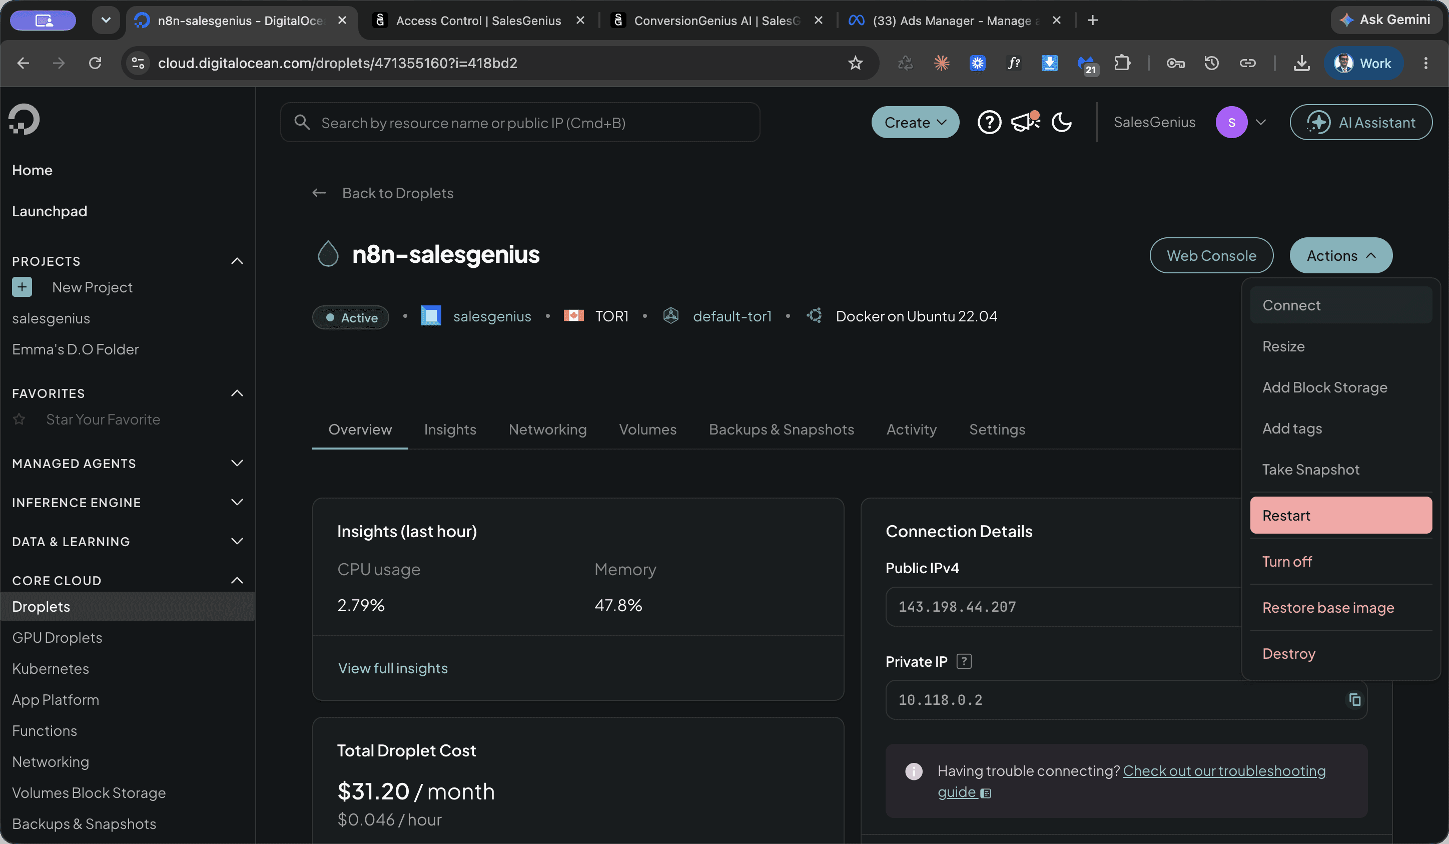1449x844 pixels.
Task: Open the history clock icon in toolbar
Action: coord(1211,63)
